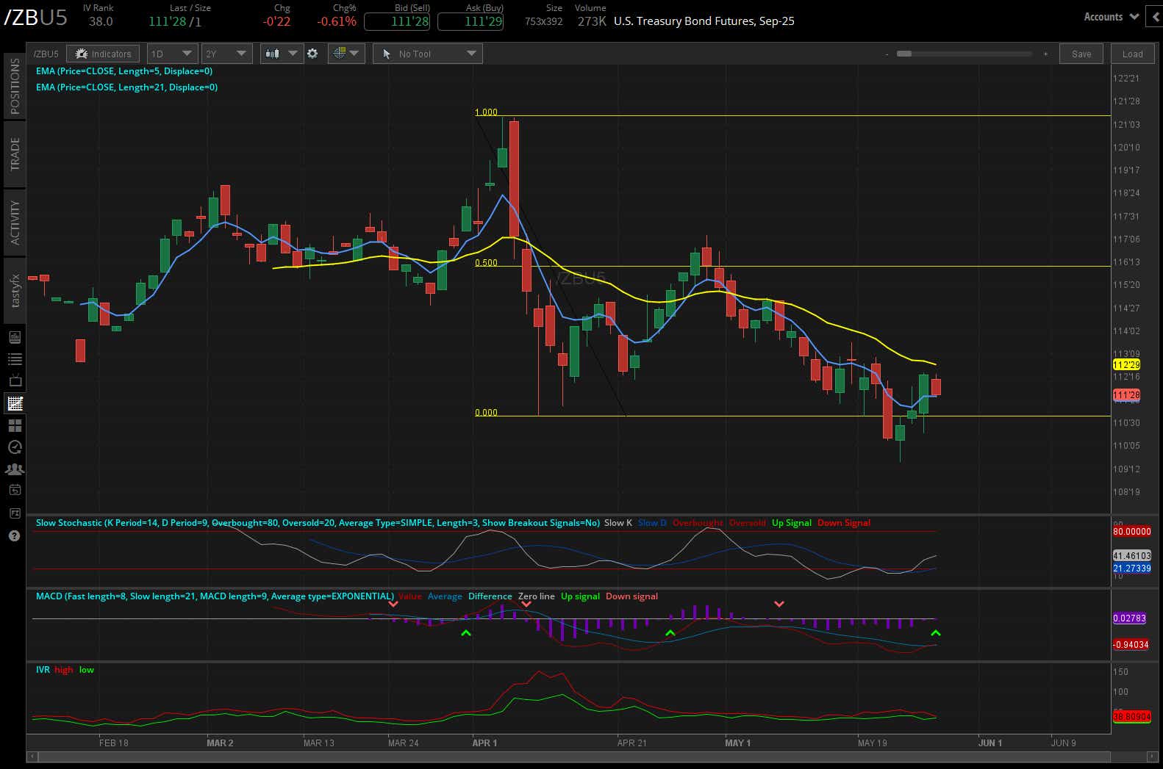Open the TV broadcast sidebar icon

[x=15, y=380]
